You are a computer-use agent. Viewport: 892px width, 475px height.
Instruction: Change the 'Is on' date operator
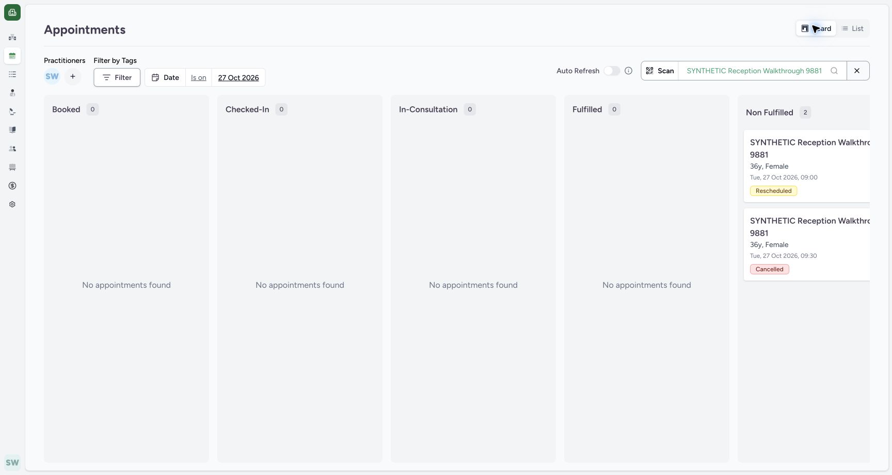tap(199, 77)
